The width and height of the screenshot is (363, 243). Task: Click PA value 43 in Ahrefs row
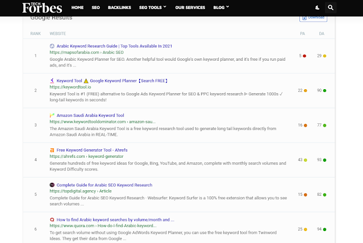(x=300, y=160)
